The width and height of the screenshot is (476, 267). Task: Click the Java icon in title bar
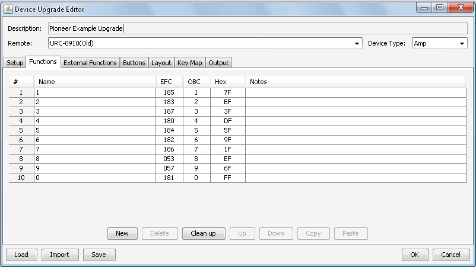tap(8, 9)
